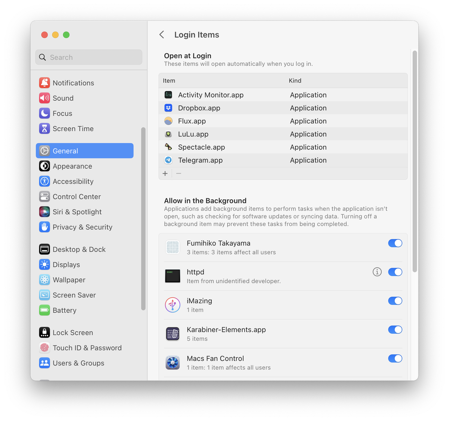Click the main pane vertical scrollbar
Viewport: 449px width, 421px height.
[x=415, y=161]
